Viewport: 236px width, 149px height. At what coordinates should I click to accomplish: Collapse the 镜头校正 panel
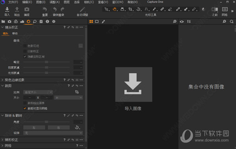pyautogui.click(x=2, y=27)
